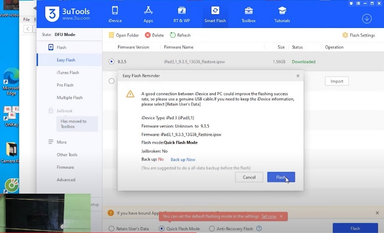Viewport: 384px width, 233px height.
Task: Open UniKey desktop shortcut
Action: [11, 116]
